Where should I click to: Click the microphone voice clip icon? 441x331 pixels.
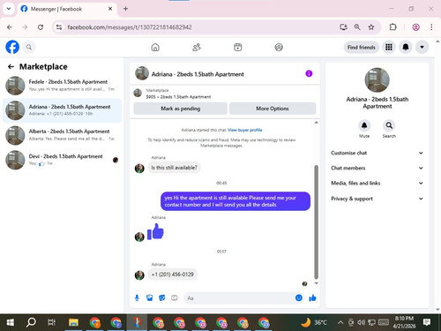(137, 298)
